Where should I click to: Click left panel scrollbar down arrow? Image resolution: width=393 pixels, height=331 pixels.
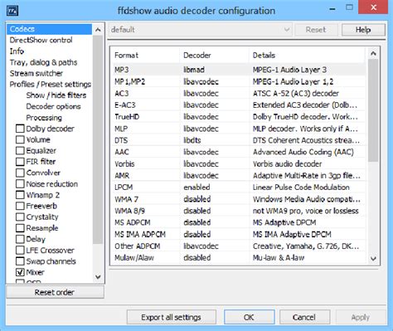coord(98,276)
